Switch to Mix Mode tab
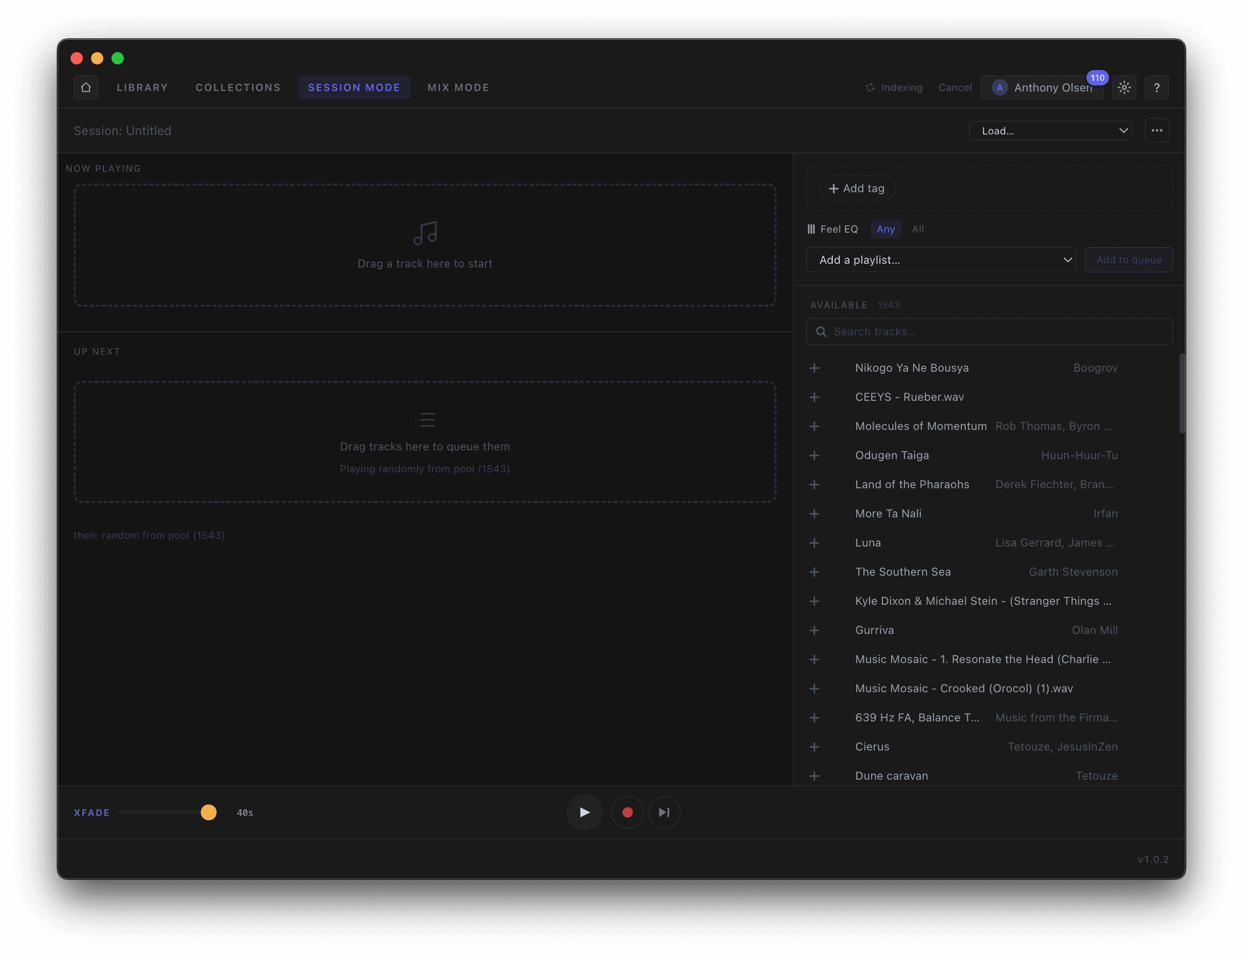Image resolution: width=1243 pixels, height=955 pixels. (x=458, y=87)
